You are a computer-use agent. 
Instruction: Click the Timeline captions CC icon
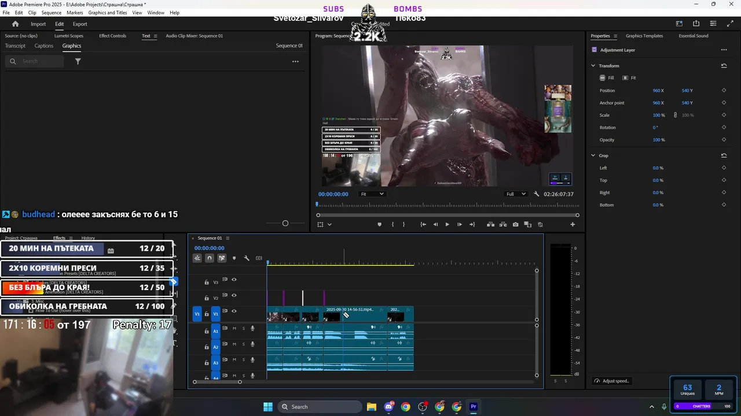259,258
